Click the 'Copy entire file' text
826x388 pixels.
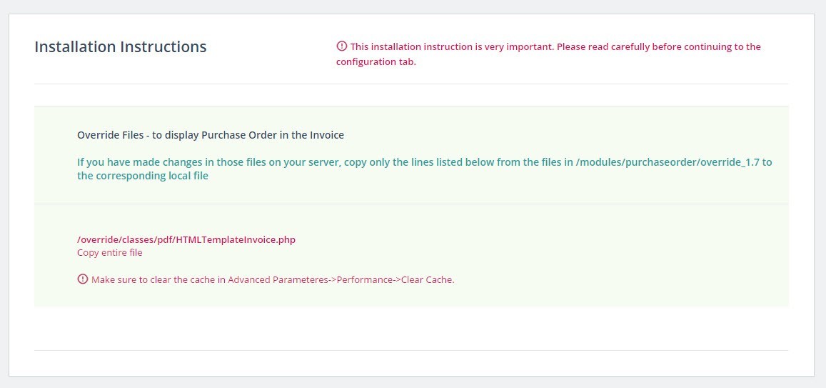click(x=109, y=252)
